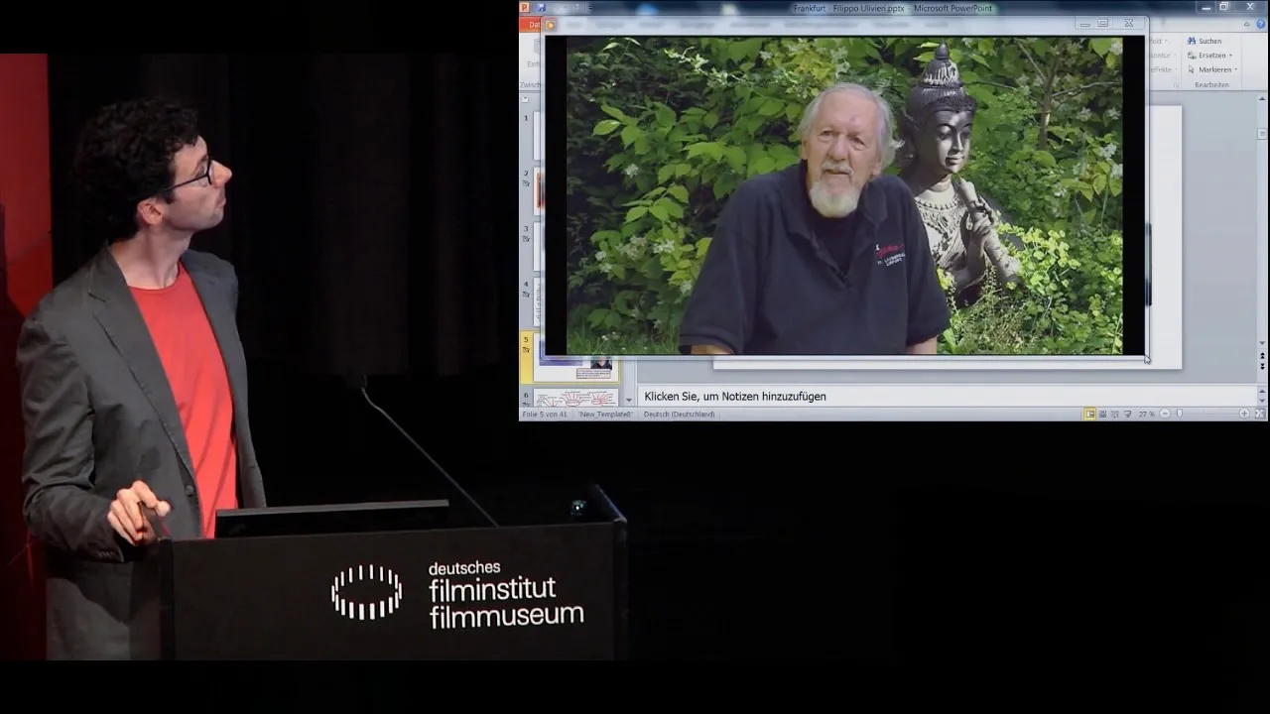The height and width of the screenshot is (714, 1270).
Task: Open the Ersetzen dropdown arrow
Action: (1230, 56)
